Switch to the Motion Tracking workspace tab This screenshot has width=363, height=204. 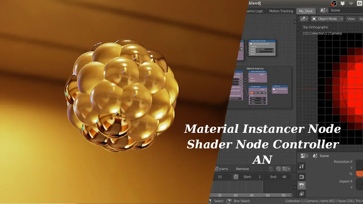point(281,11)
